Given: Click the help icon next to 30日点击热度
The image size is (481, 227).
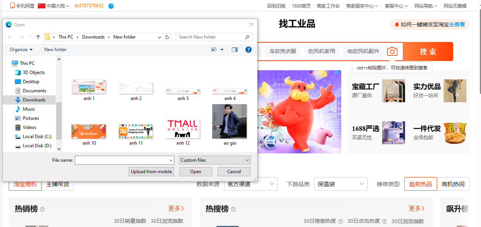Looking at the screenshot, I should 384,221.
